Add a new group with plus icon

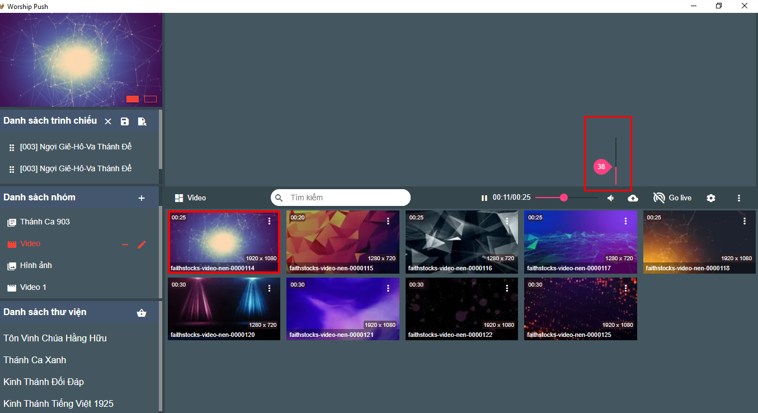point(142,198)
